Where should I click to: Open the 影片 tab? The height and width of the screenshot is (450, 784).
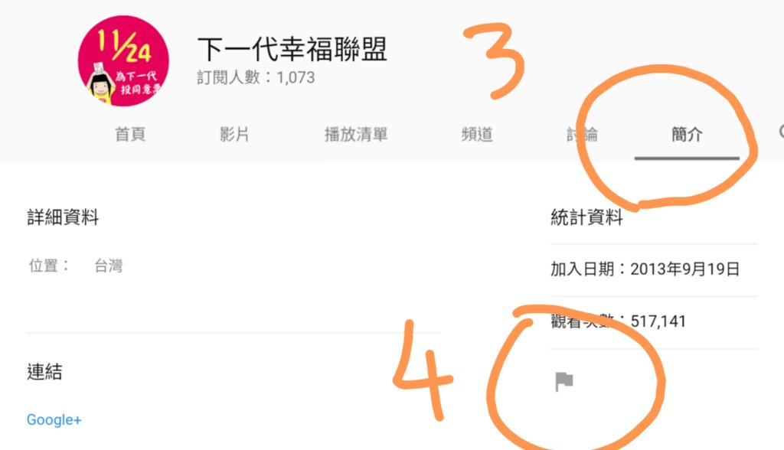click(234, 135)
